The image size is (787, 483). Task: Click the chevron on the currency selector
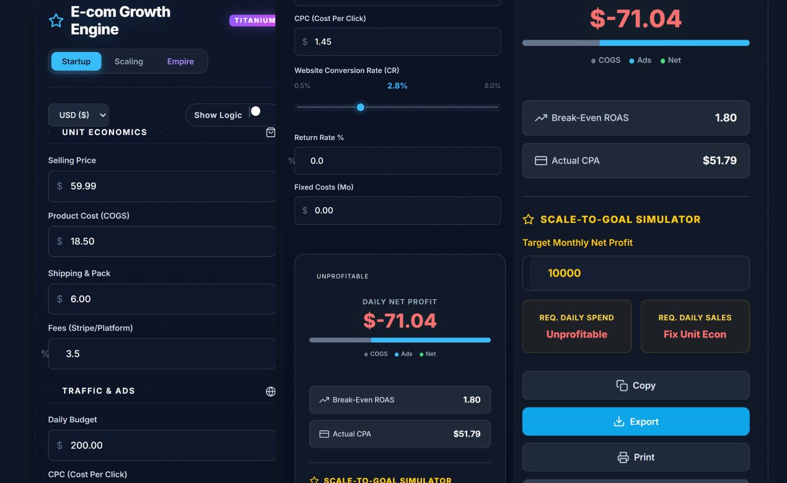pos(102,115)
